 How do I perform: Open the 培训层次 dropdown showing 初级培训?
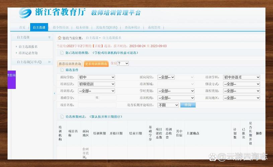[x=96, y=84]
